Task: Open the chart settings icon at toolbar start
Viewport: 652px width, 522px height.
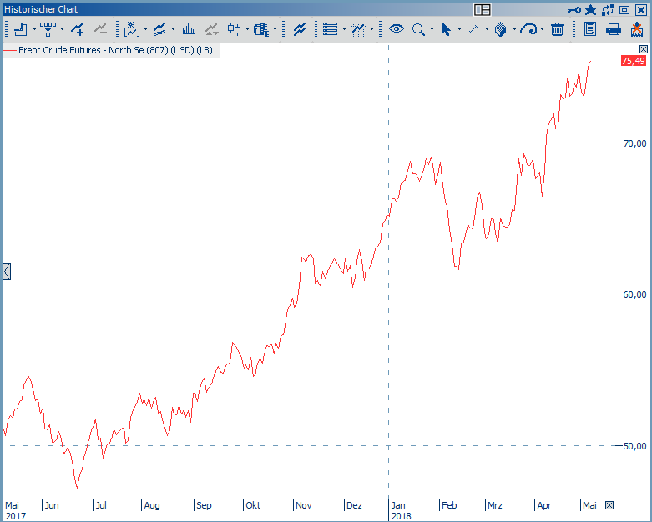Action: [21, 29]
